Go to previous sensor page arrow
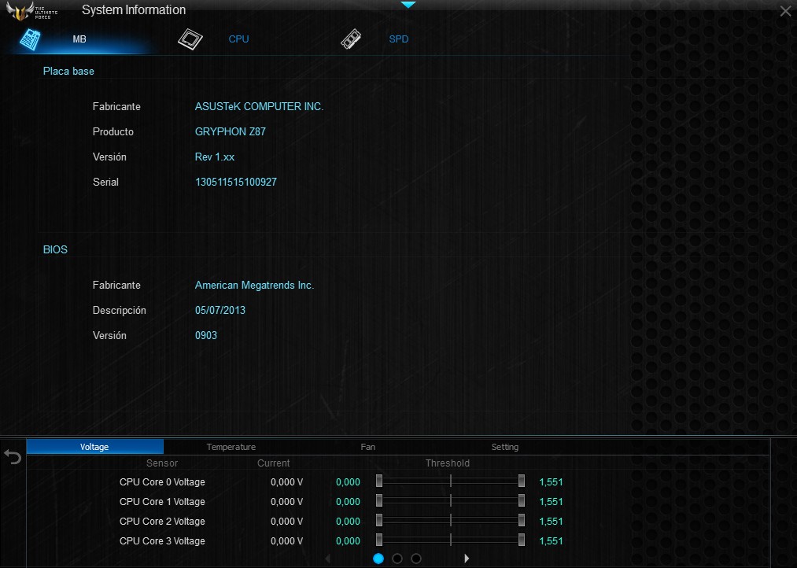797x568 pixels. click(x=328, y=559)
